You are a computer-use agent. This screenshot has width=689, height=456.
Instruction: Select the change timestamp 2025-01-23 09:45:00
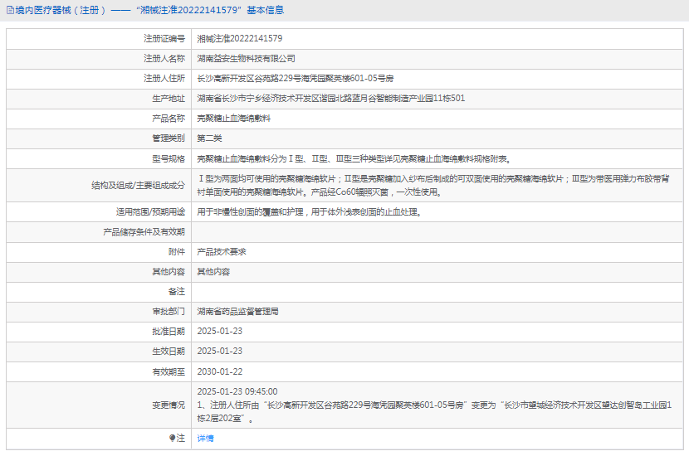[x=237, y=391]
